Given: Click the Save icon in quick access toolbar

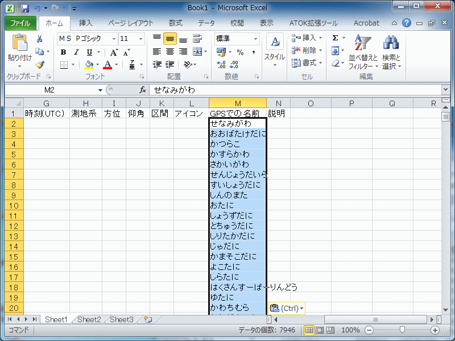Looking at the screenshot, I should click(x=24, y=9).
